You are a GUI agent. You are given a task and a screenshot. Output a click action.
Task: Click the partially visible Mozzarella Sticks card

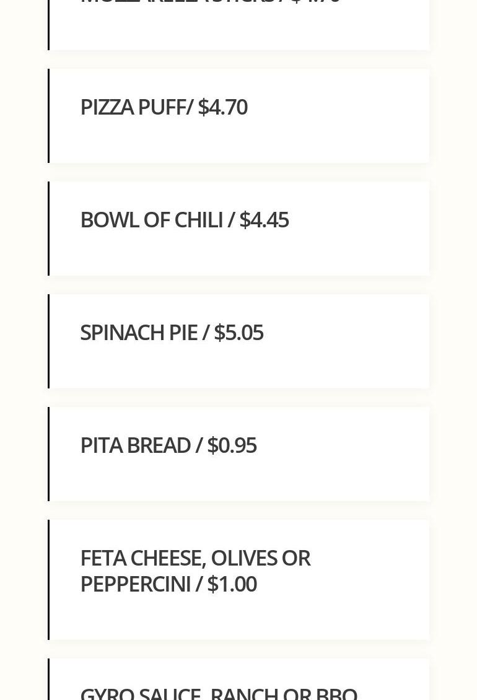(239, 25)
